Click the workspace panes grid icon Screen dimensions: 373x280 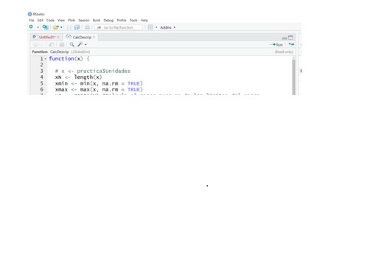click(150, 27)
